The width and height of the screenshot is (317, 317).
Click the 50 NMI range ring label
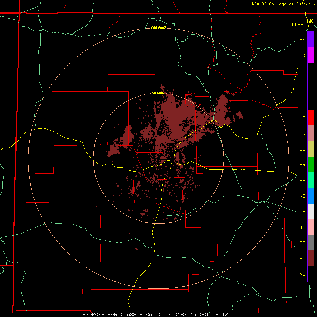[x=158, y=93]
